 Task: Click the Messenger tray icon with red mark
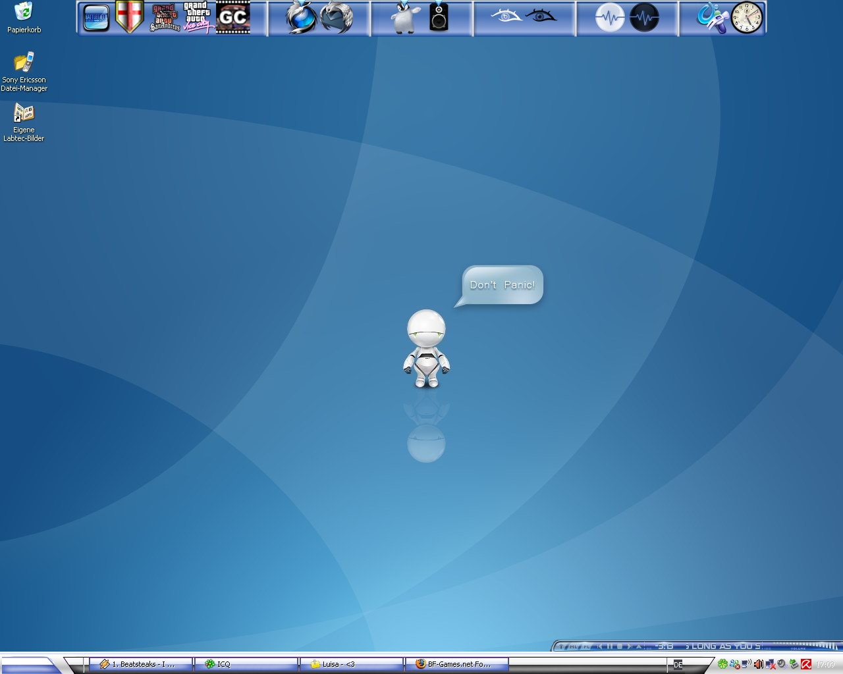[x=735, y=664]
